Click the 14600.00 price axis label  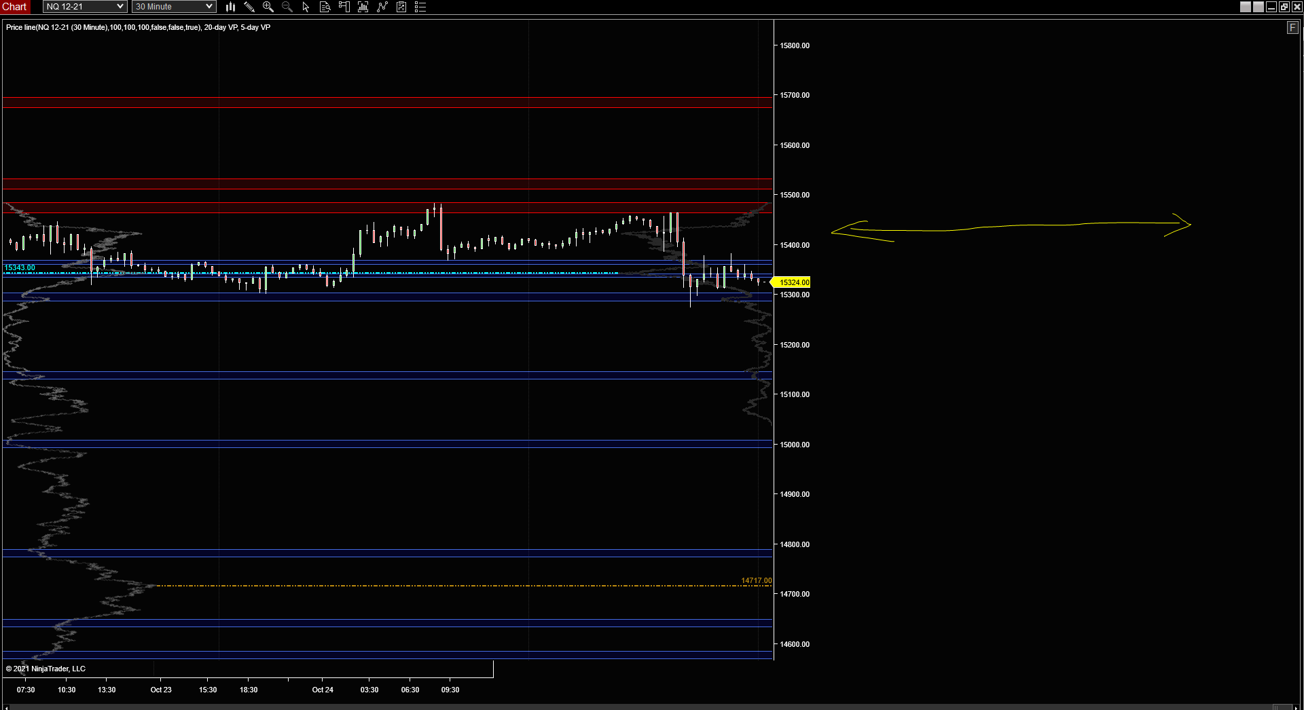pos(795,644)
